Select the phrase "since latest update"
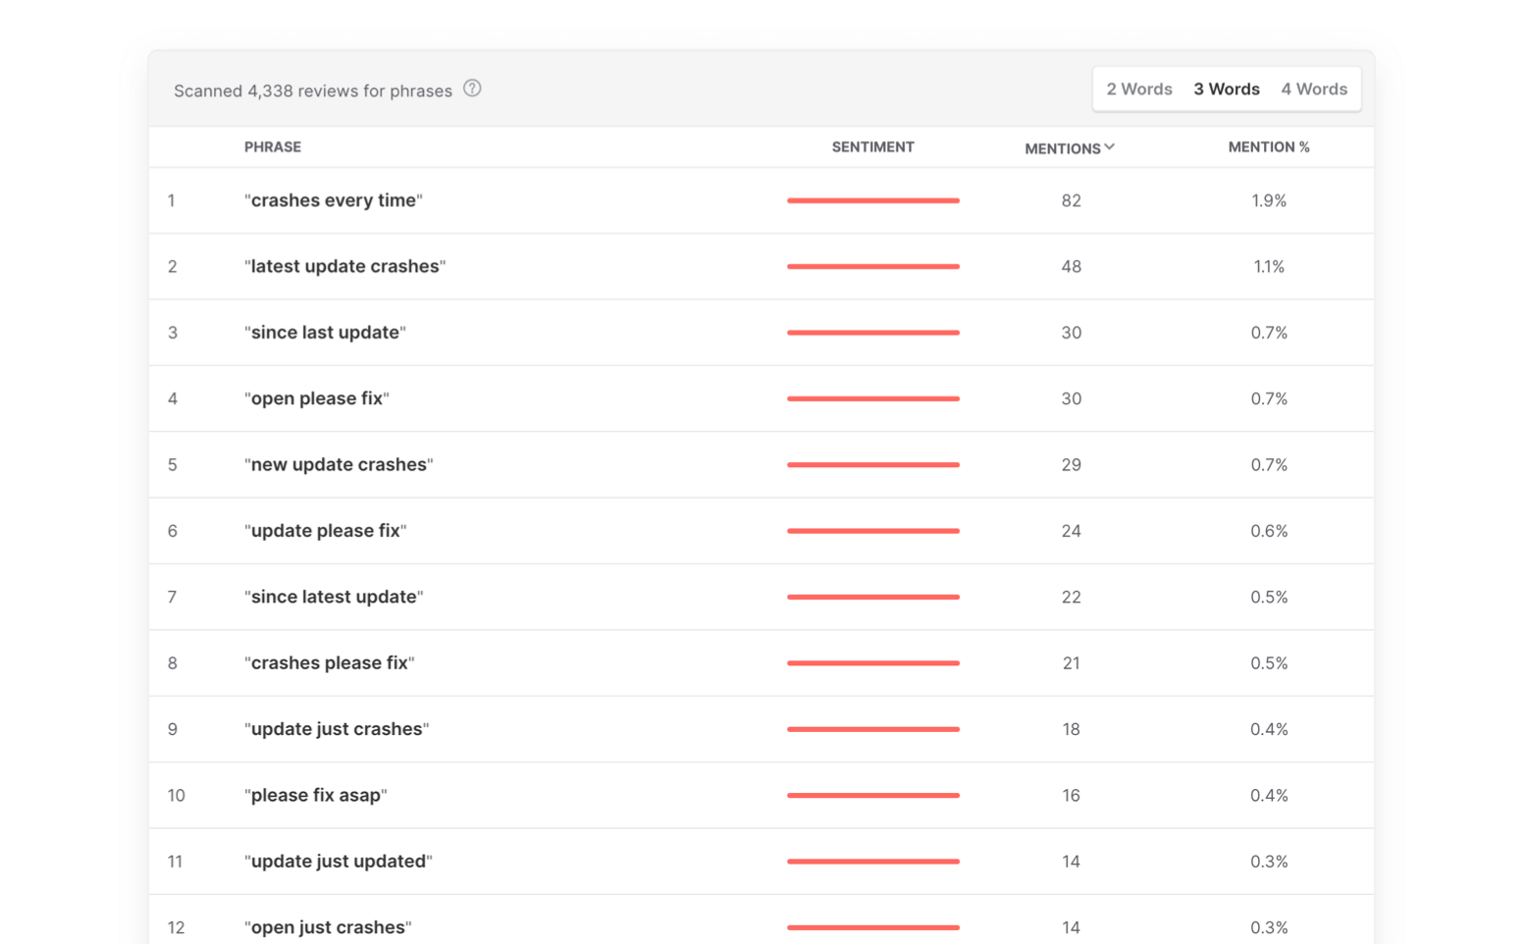 (334, 597)
